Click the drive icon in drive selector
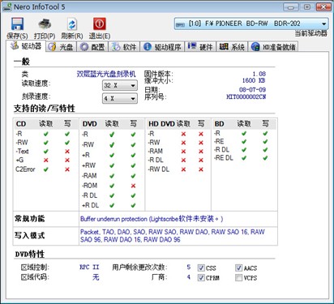Image resolution: width=334 pixels, height=304 pixels. pos(180,24)
